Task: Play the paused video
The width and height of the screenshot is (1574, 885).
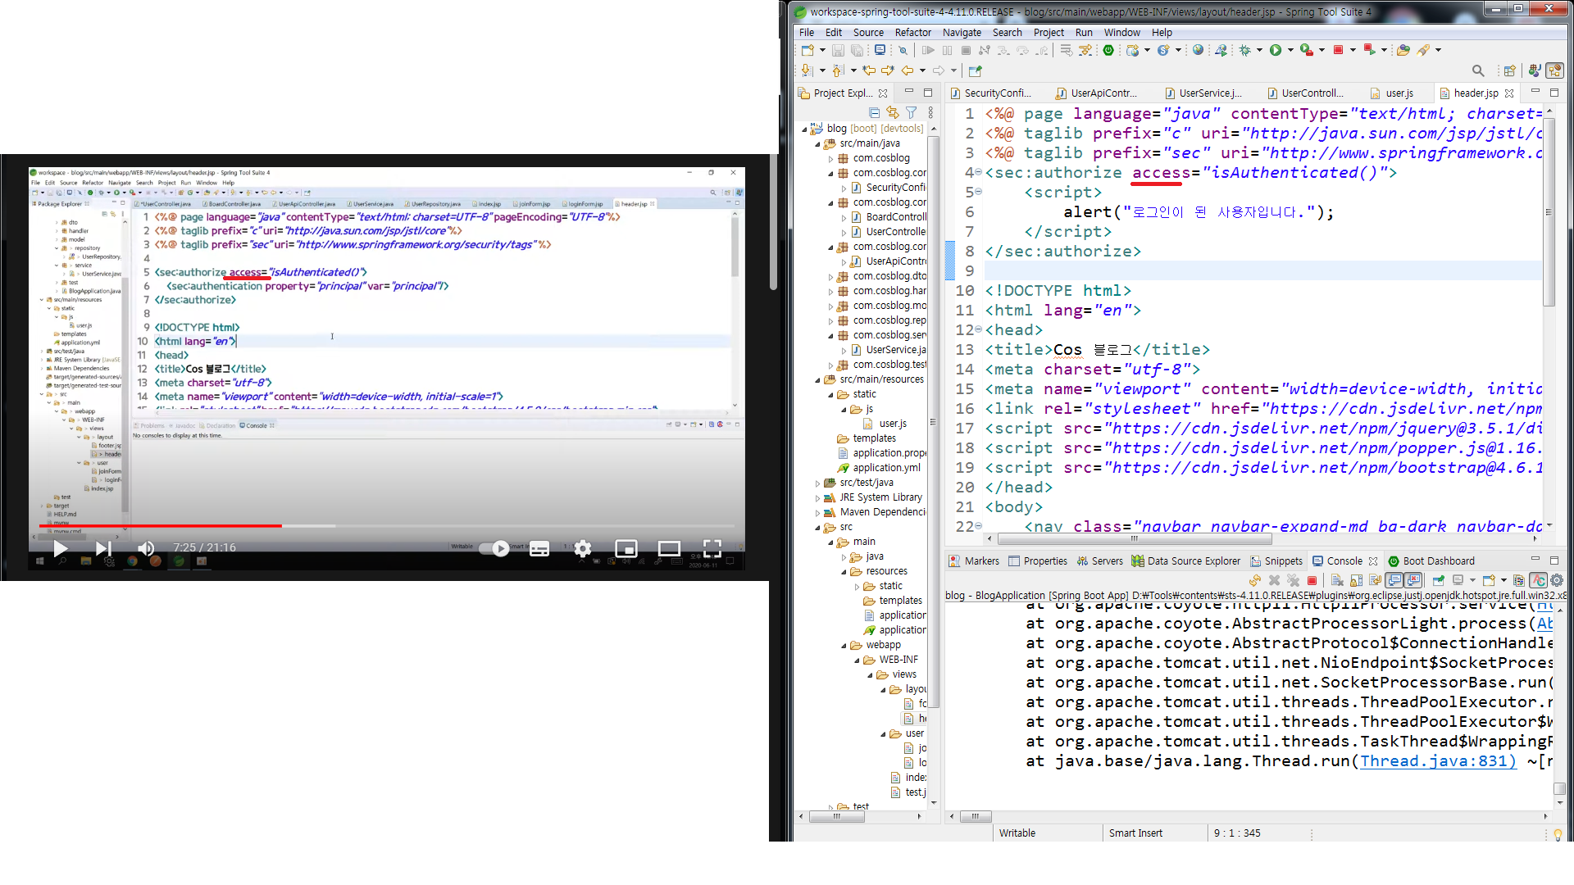Action: [60, 548]
